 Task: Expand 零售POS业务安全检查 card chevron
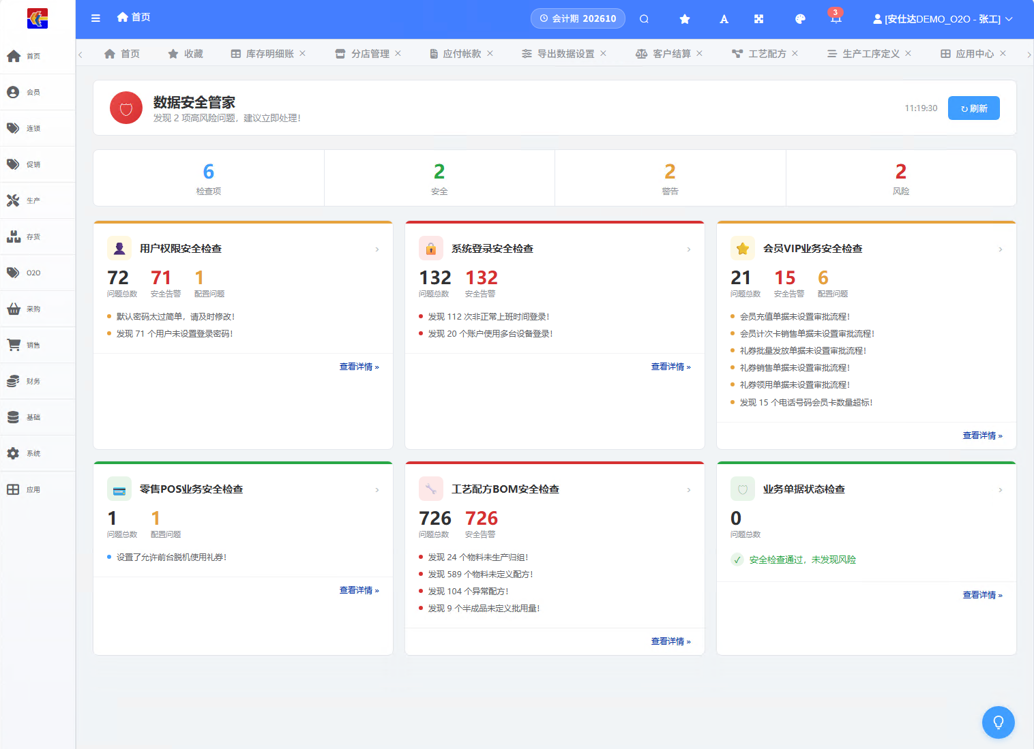pos(377,490)
